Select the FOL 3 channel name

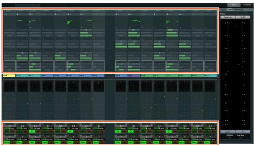coord(172,76)
